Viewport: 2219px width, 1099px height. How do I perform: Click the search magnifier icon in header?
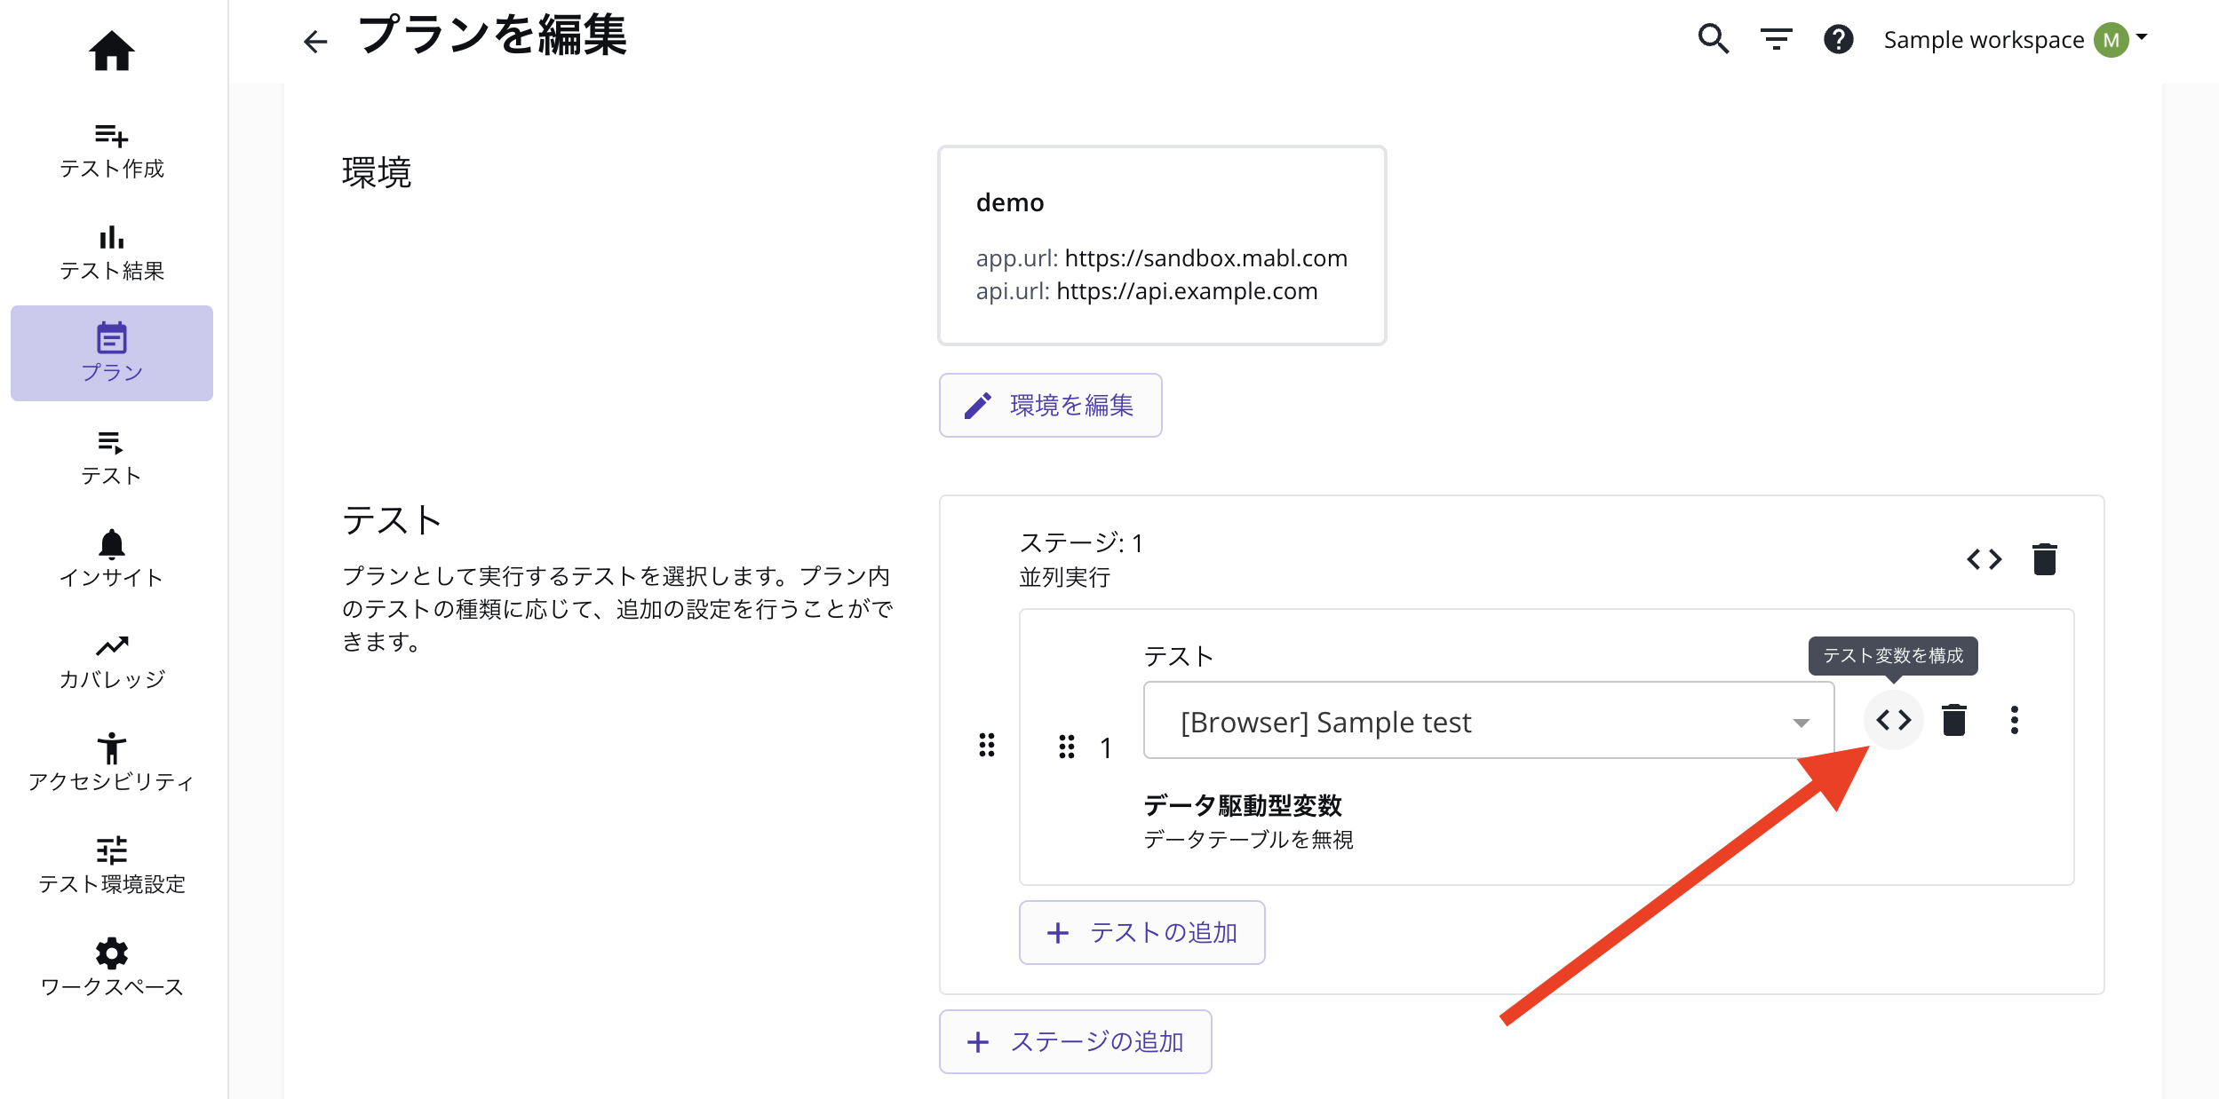point(1714,39)
